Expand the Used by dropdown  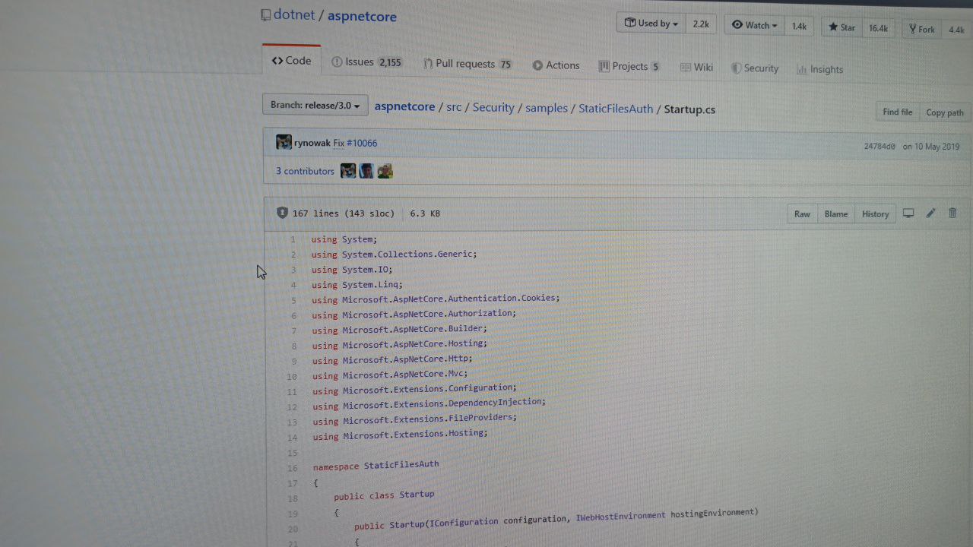(x=651, y=24)
